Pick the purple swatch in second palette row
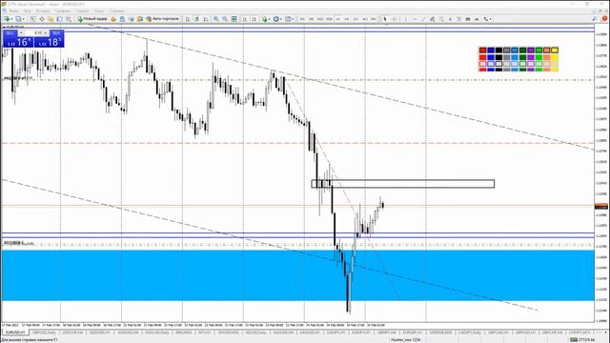 (x=531, y=57)
